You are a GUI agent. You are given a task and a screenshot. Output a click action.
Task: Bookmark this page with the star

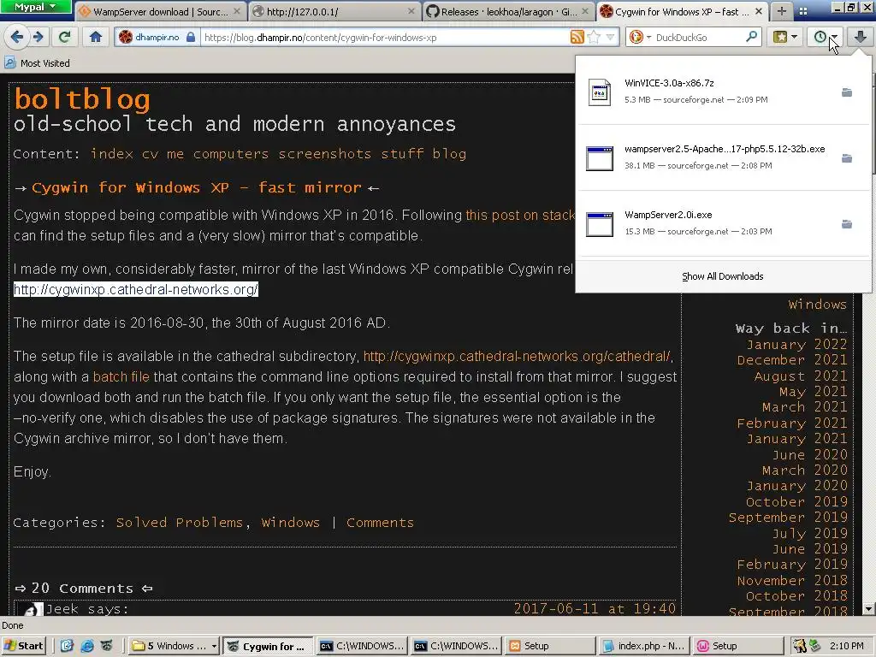pos(595,38)
